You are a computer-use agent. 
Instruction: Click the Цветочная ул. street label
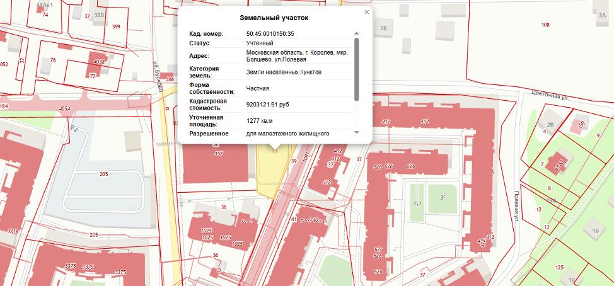click(x=552, y=98)
